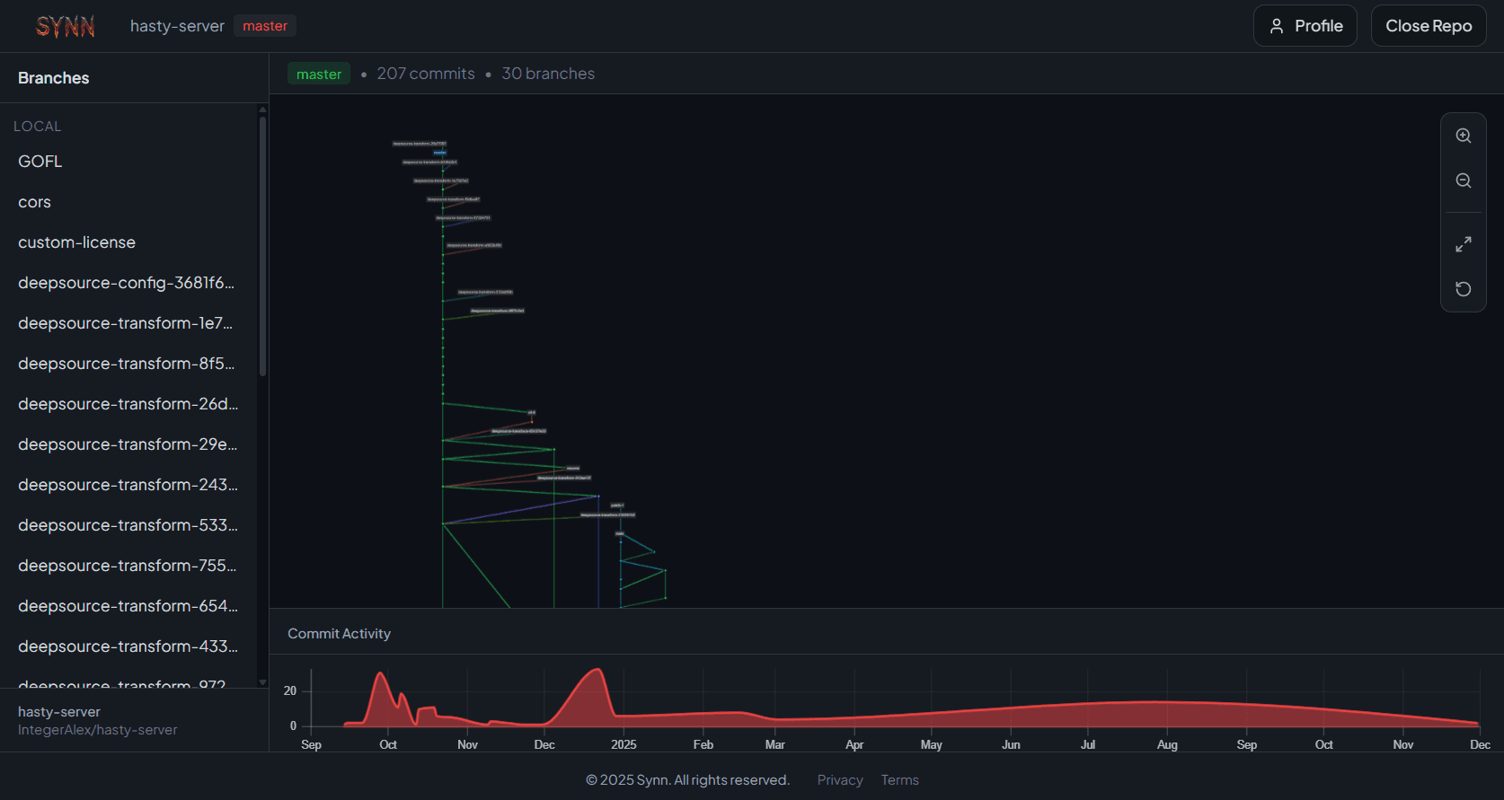Reset the graph view with the rotate icon
The image size is (1504, 800).
(1463, 289)
